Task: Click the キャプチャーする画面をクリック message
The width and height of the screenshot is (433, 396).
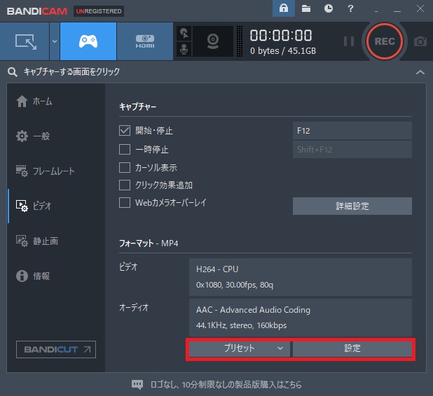Action: 71,71
